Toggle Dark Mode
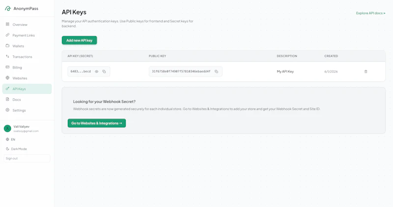Viewport: 393px width, 207px height. (x=16, y=149)
